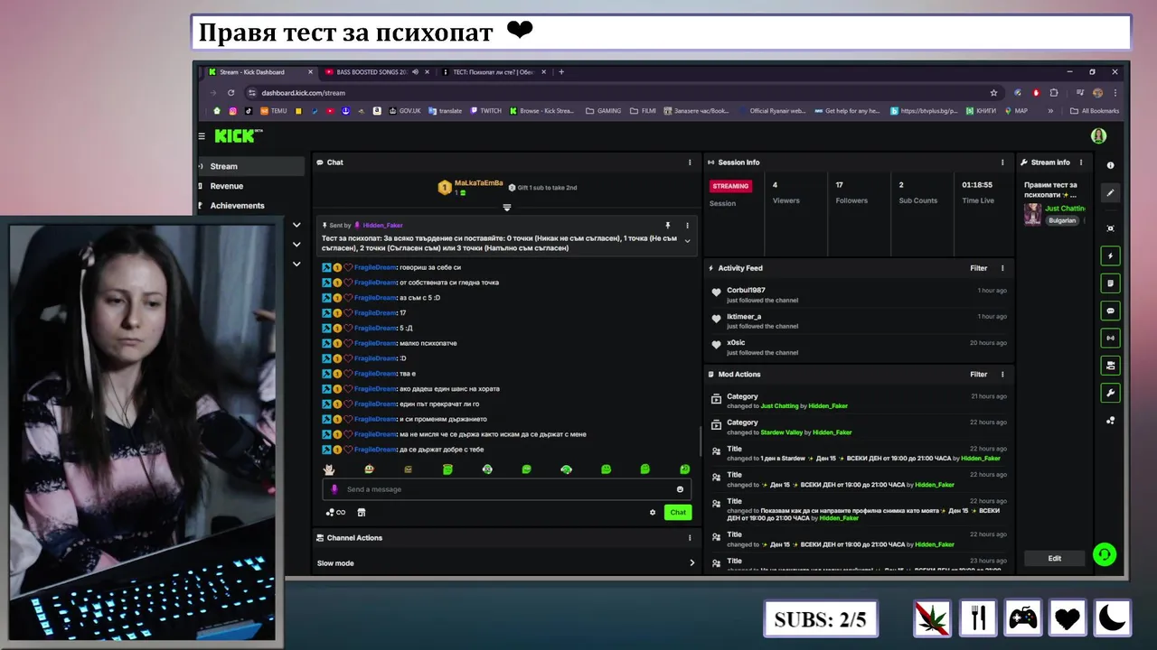
Task: Click the MaLkaTaEmBa top gifter name
Action: [479, 183]
